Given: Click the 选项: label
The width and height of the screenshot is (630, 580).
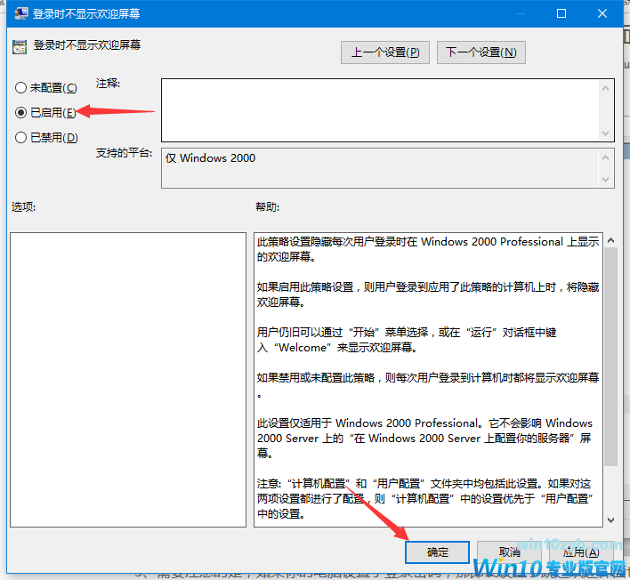Looking at the screenshot, I should pos(23,207).
